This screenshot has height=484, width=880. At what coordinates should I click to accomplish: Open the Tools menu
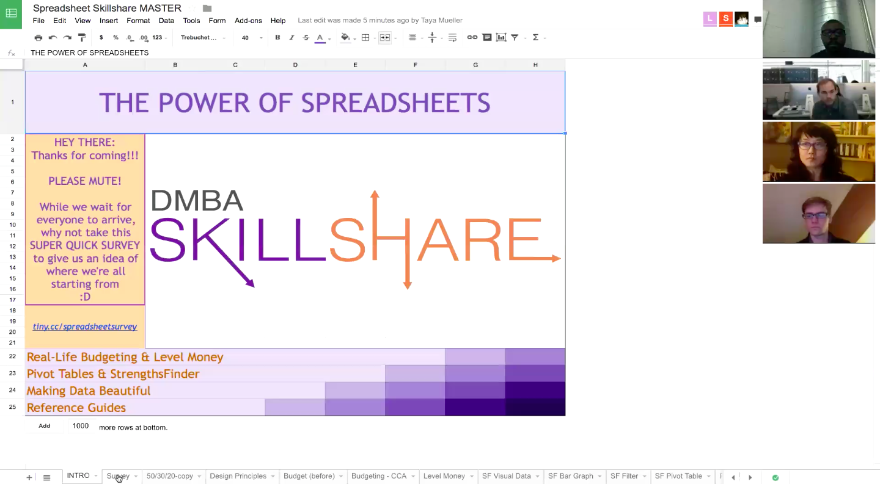pyautogui.click(x=191, y=21)
